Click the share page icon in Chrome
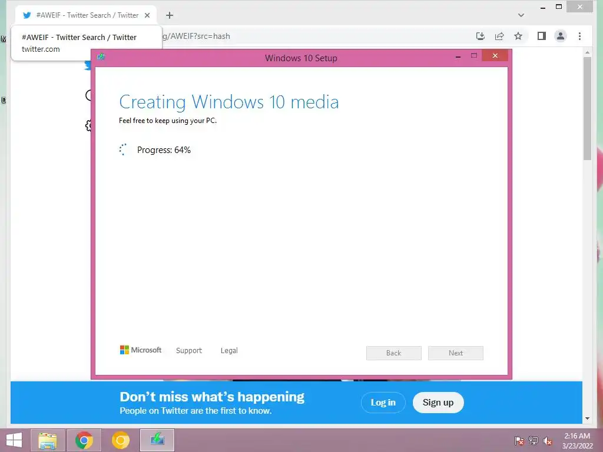Screen dimensions: 603x452 (499, 36)
